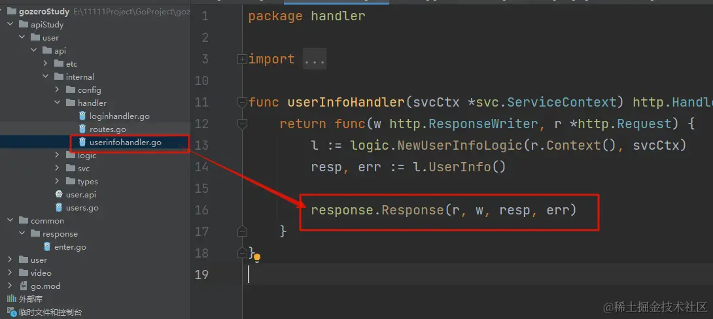
Task: Collapse the common folder chevron
Action: coord(10,220)
